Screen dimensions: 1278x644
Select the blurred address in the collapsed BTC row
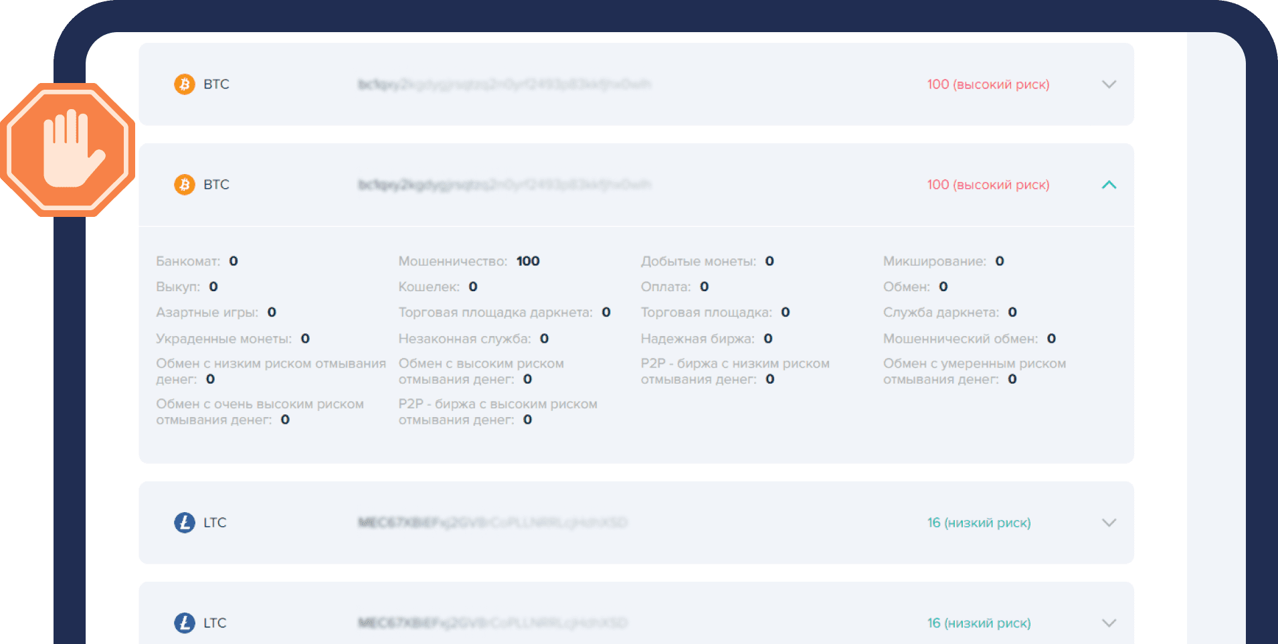tap(505, 84)
